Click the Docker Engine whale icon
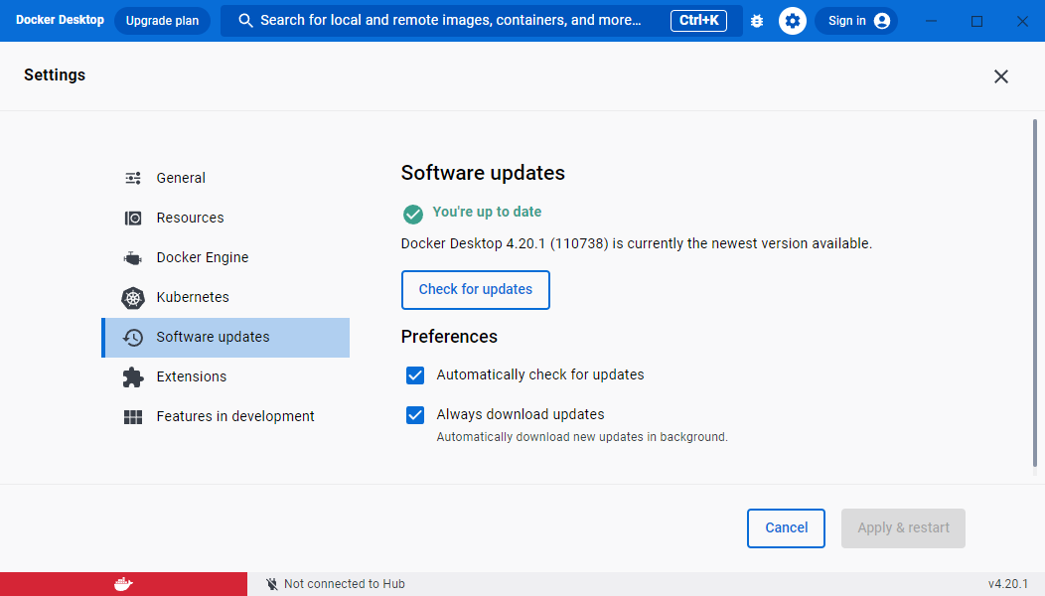Image resolution: width=1045 pixels, height=596 pixels. pos(132,257)
